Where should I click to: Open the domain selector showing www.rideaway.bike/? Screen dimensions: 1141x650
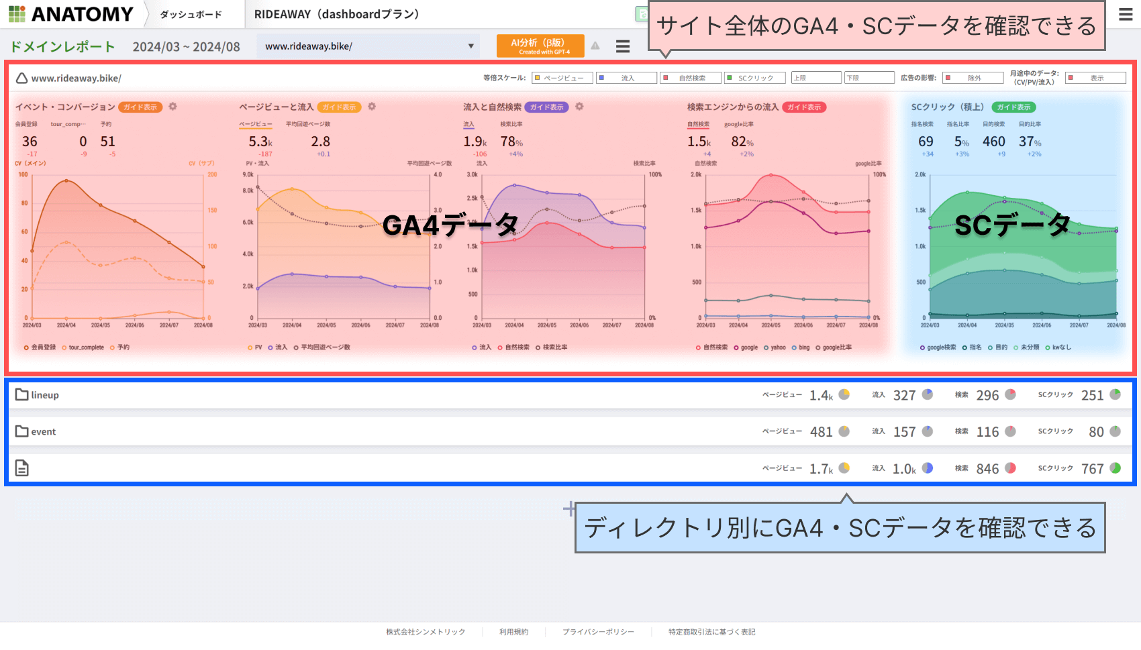pos(368,46)
